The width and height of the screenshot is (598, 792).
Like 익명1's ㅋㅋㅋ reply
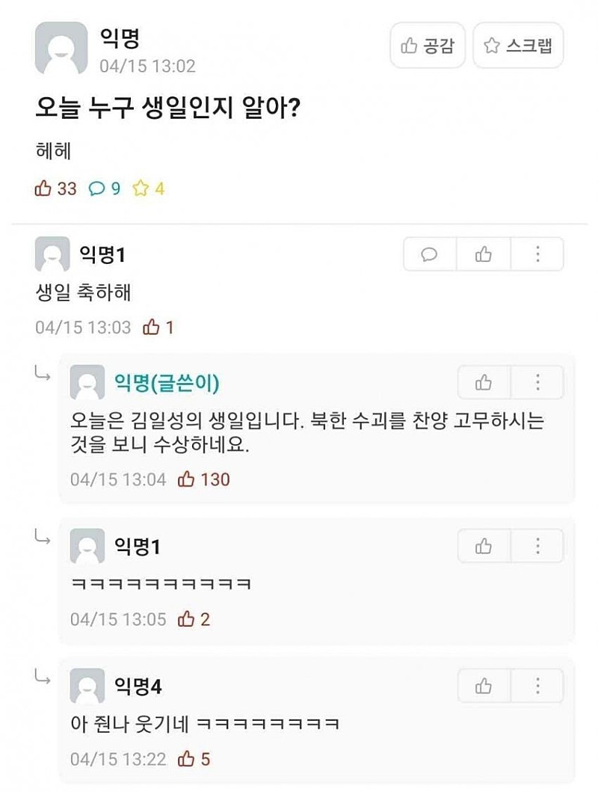[484, 546]
